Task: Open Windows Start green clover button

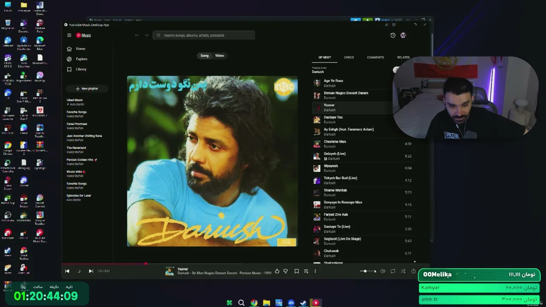Action: point(229,303)
